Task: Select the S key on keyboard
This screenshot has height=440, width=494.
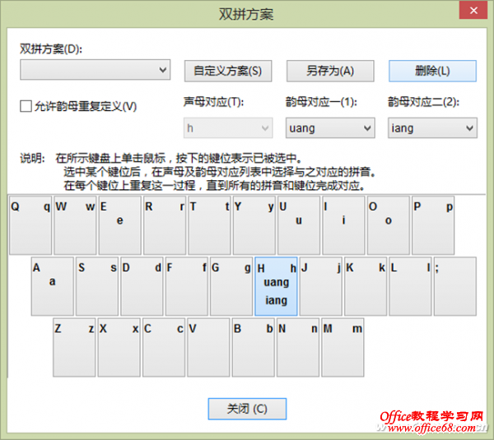Action: 97,286
